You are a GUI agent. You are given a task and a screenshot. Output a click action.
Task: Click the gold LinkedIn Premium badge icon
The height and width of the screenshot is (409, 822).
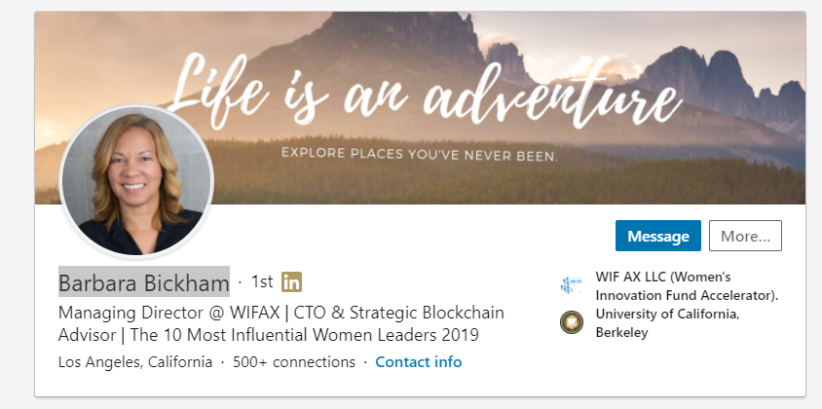click(x=291, y=282)
